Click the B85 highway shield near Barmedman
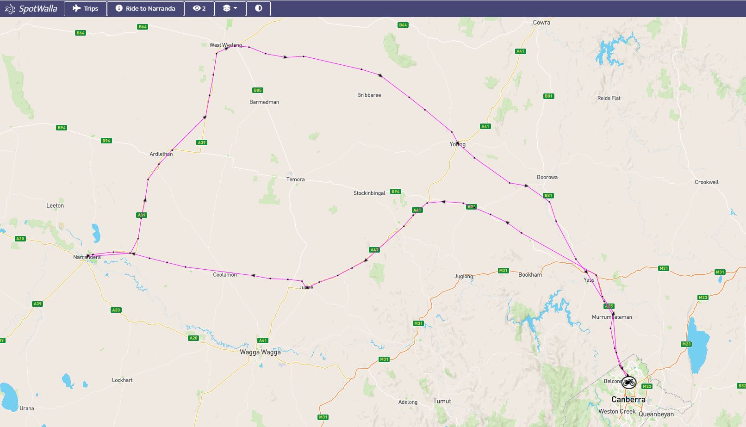 point(257,90)
